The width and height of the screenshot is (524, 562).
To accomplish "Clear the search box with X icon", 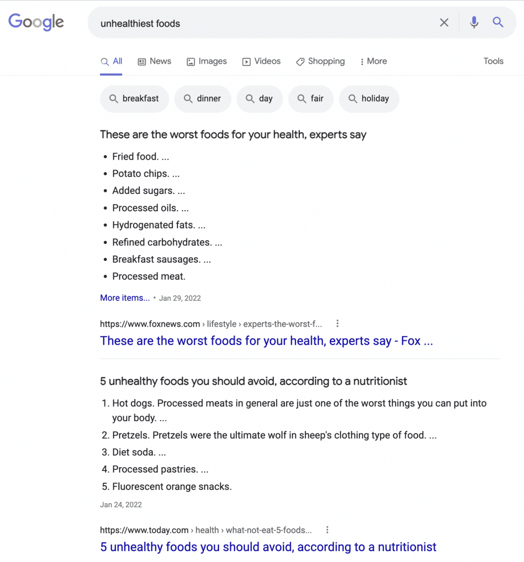I will click(x=444, y=22).
